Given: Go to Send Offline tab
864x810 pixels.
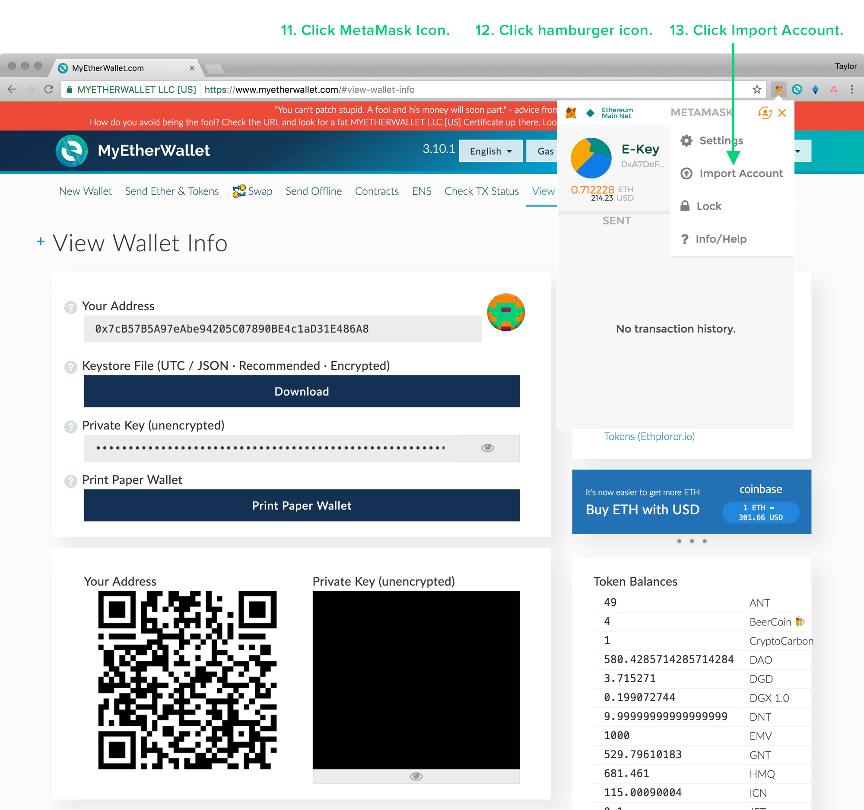Looking at the screenshot, I should click(313, 191).
